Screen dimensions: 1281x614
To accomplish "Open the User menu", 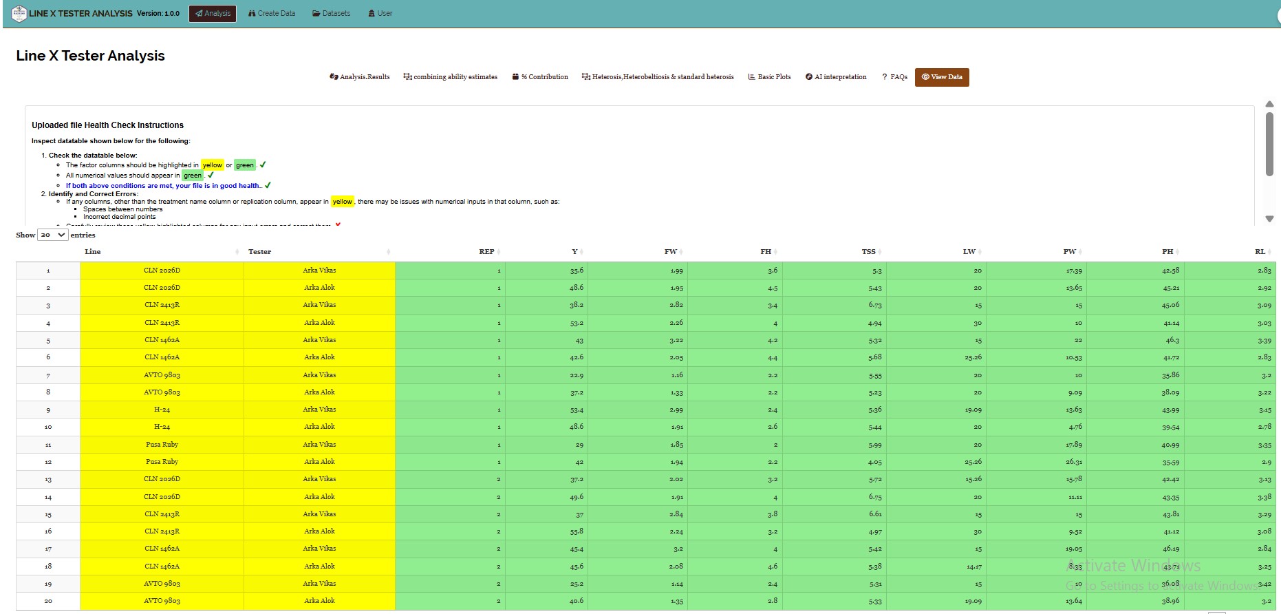I will (x=380, y=14).
